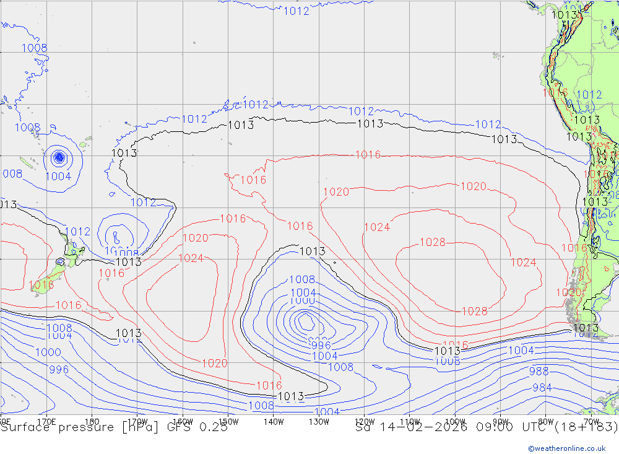
Task: Click the 1028 label above the high center
Action: [432, 242]
